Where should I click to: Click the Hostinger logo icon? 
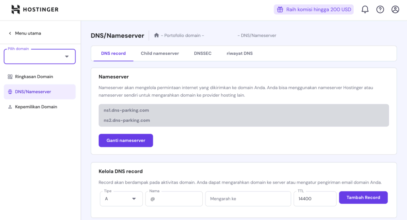[x=16, y=10]
